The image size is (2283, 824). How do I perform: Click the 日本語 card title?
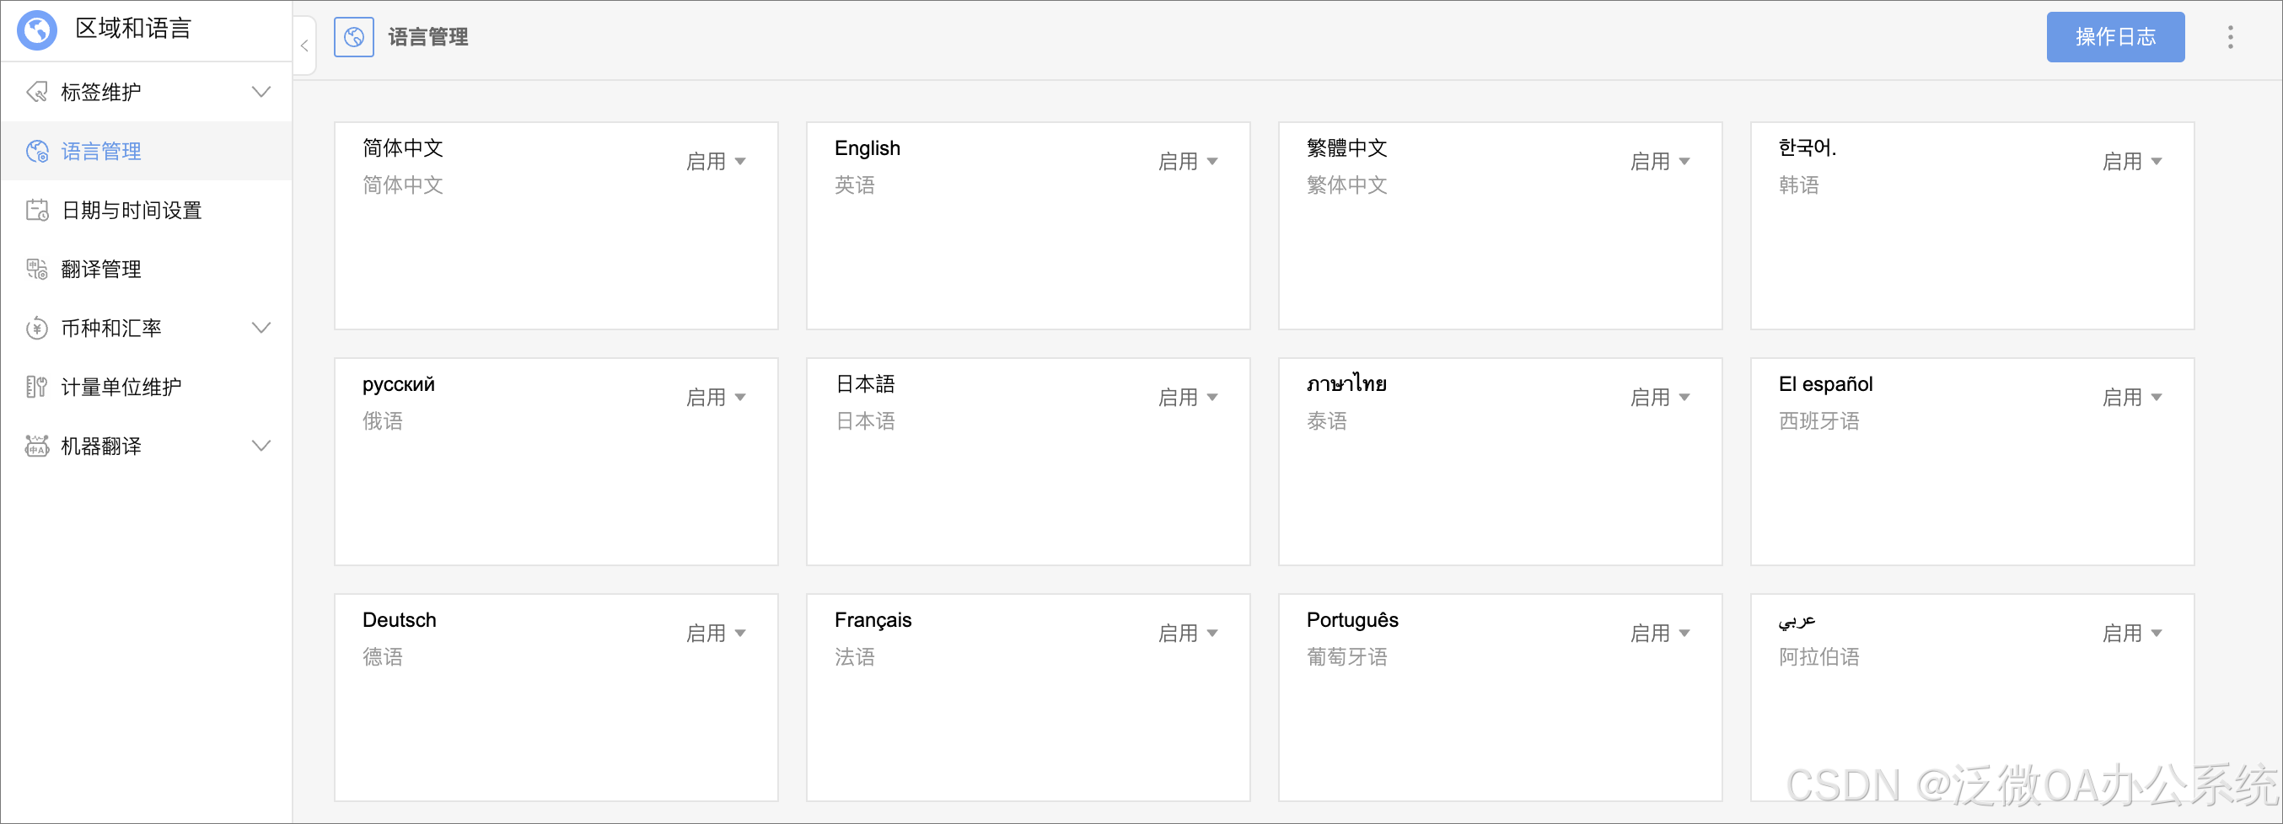865,383
